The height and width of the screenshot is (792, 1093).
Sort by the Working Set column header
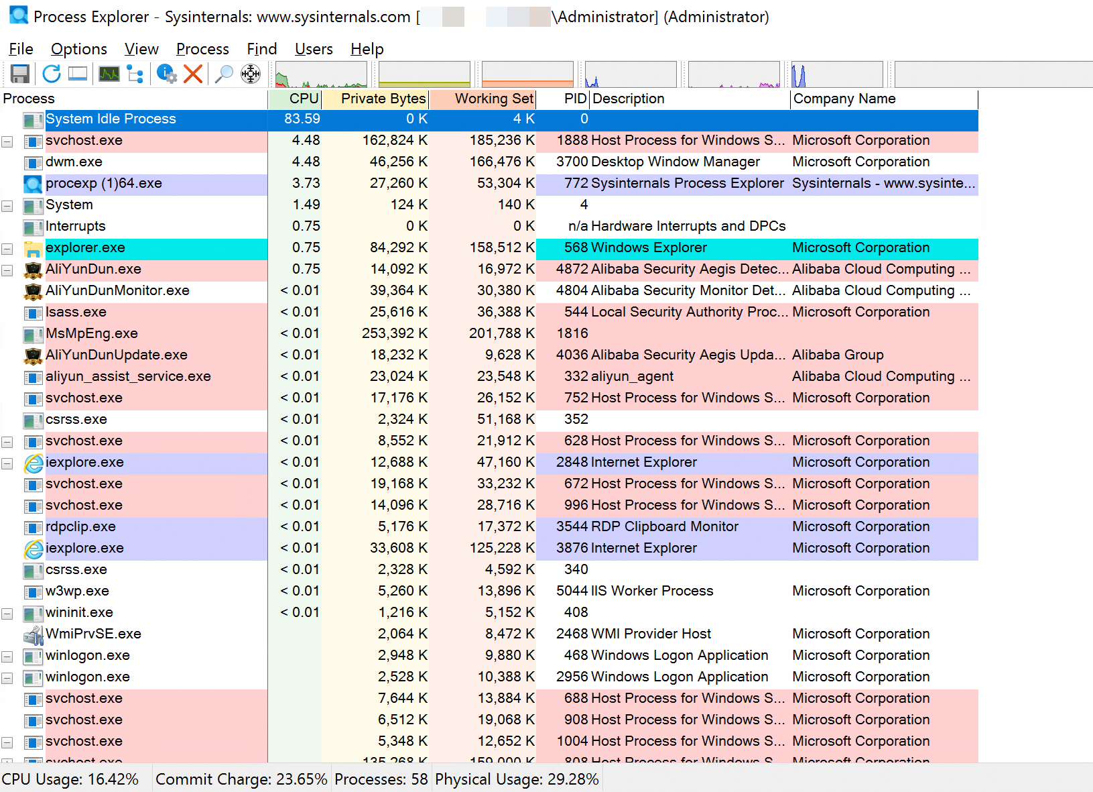pyautogui.click(x=493, y=99)
